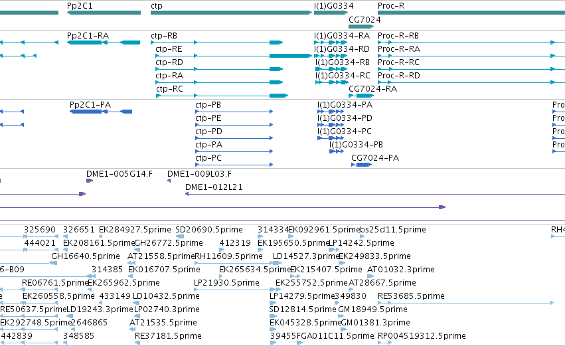Click the LD14527.3prime EST label
Image resolution: width=565 pixels, height=346 pixels.
point(306,256)
